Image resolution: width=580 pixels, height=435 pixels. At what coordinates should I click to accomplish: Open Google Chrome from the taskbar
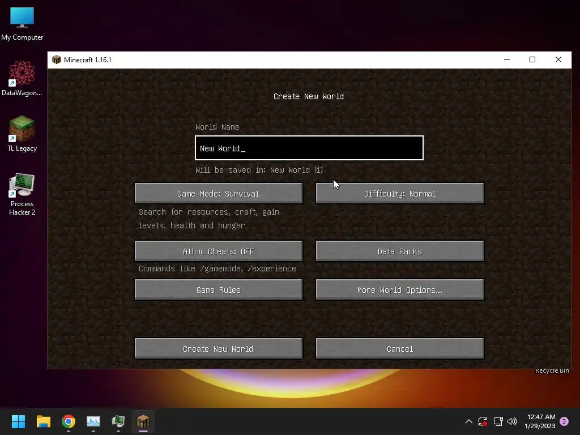(x=69, y=421)
